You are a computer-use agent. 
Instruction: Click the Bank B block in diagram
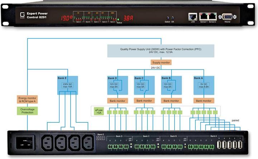(171, 85)
